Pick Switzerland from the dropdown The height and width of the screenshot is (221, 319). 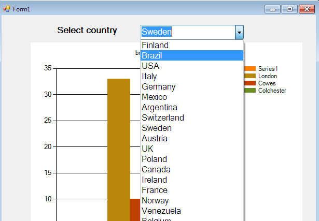tap(163, 118)
